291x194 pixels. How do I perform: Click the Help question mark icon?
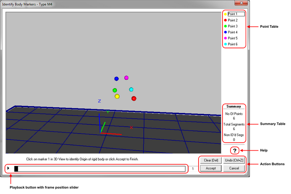coord(235,150)
